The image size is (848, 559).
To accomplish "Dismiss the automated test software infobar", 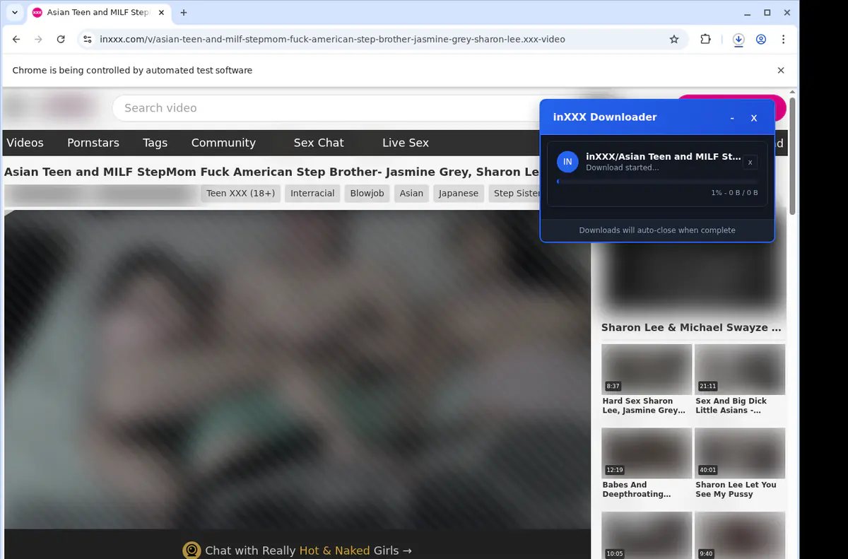I will coord(781,71).
